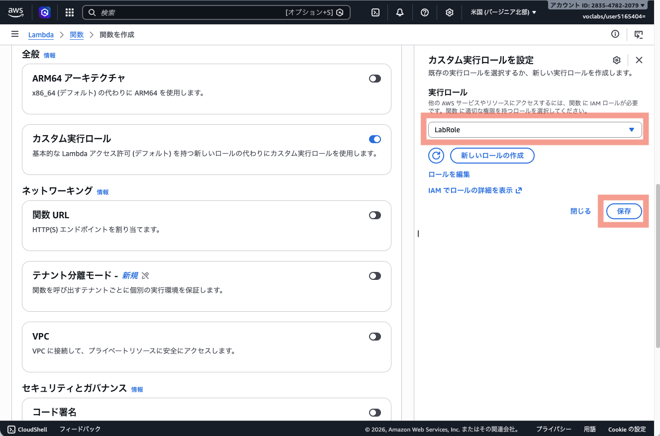The width and height of the screenshot is (660, 436).
Task: Go to Lambda in the breadcrumb
Action: (41, 35)
